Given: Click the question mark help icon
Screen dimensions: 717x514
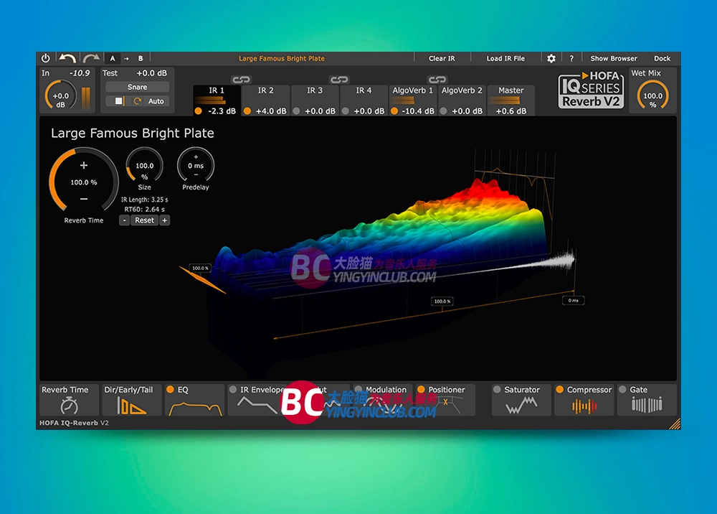Looking at the screenshot, I should tap(571, 58).
